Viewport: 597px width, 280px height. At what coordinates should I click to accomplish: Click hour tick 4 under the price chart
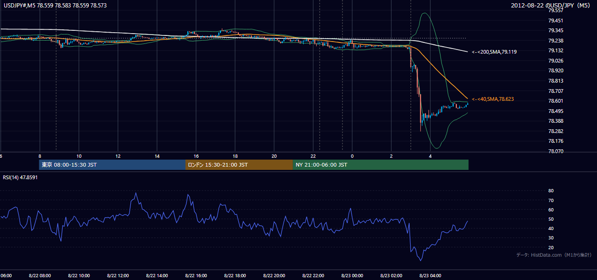(x=430, y=156)
